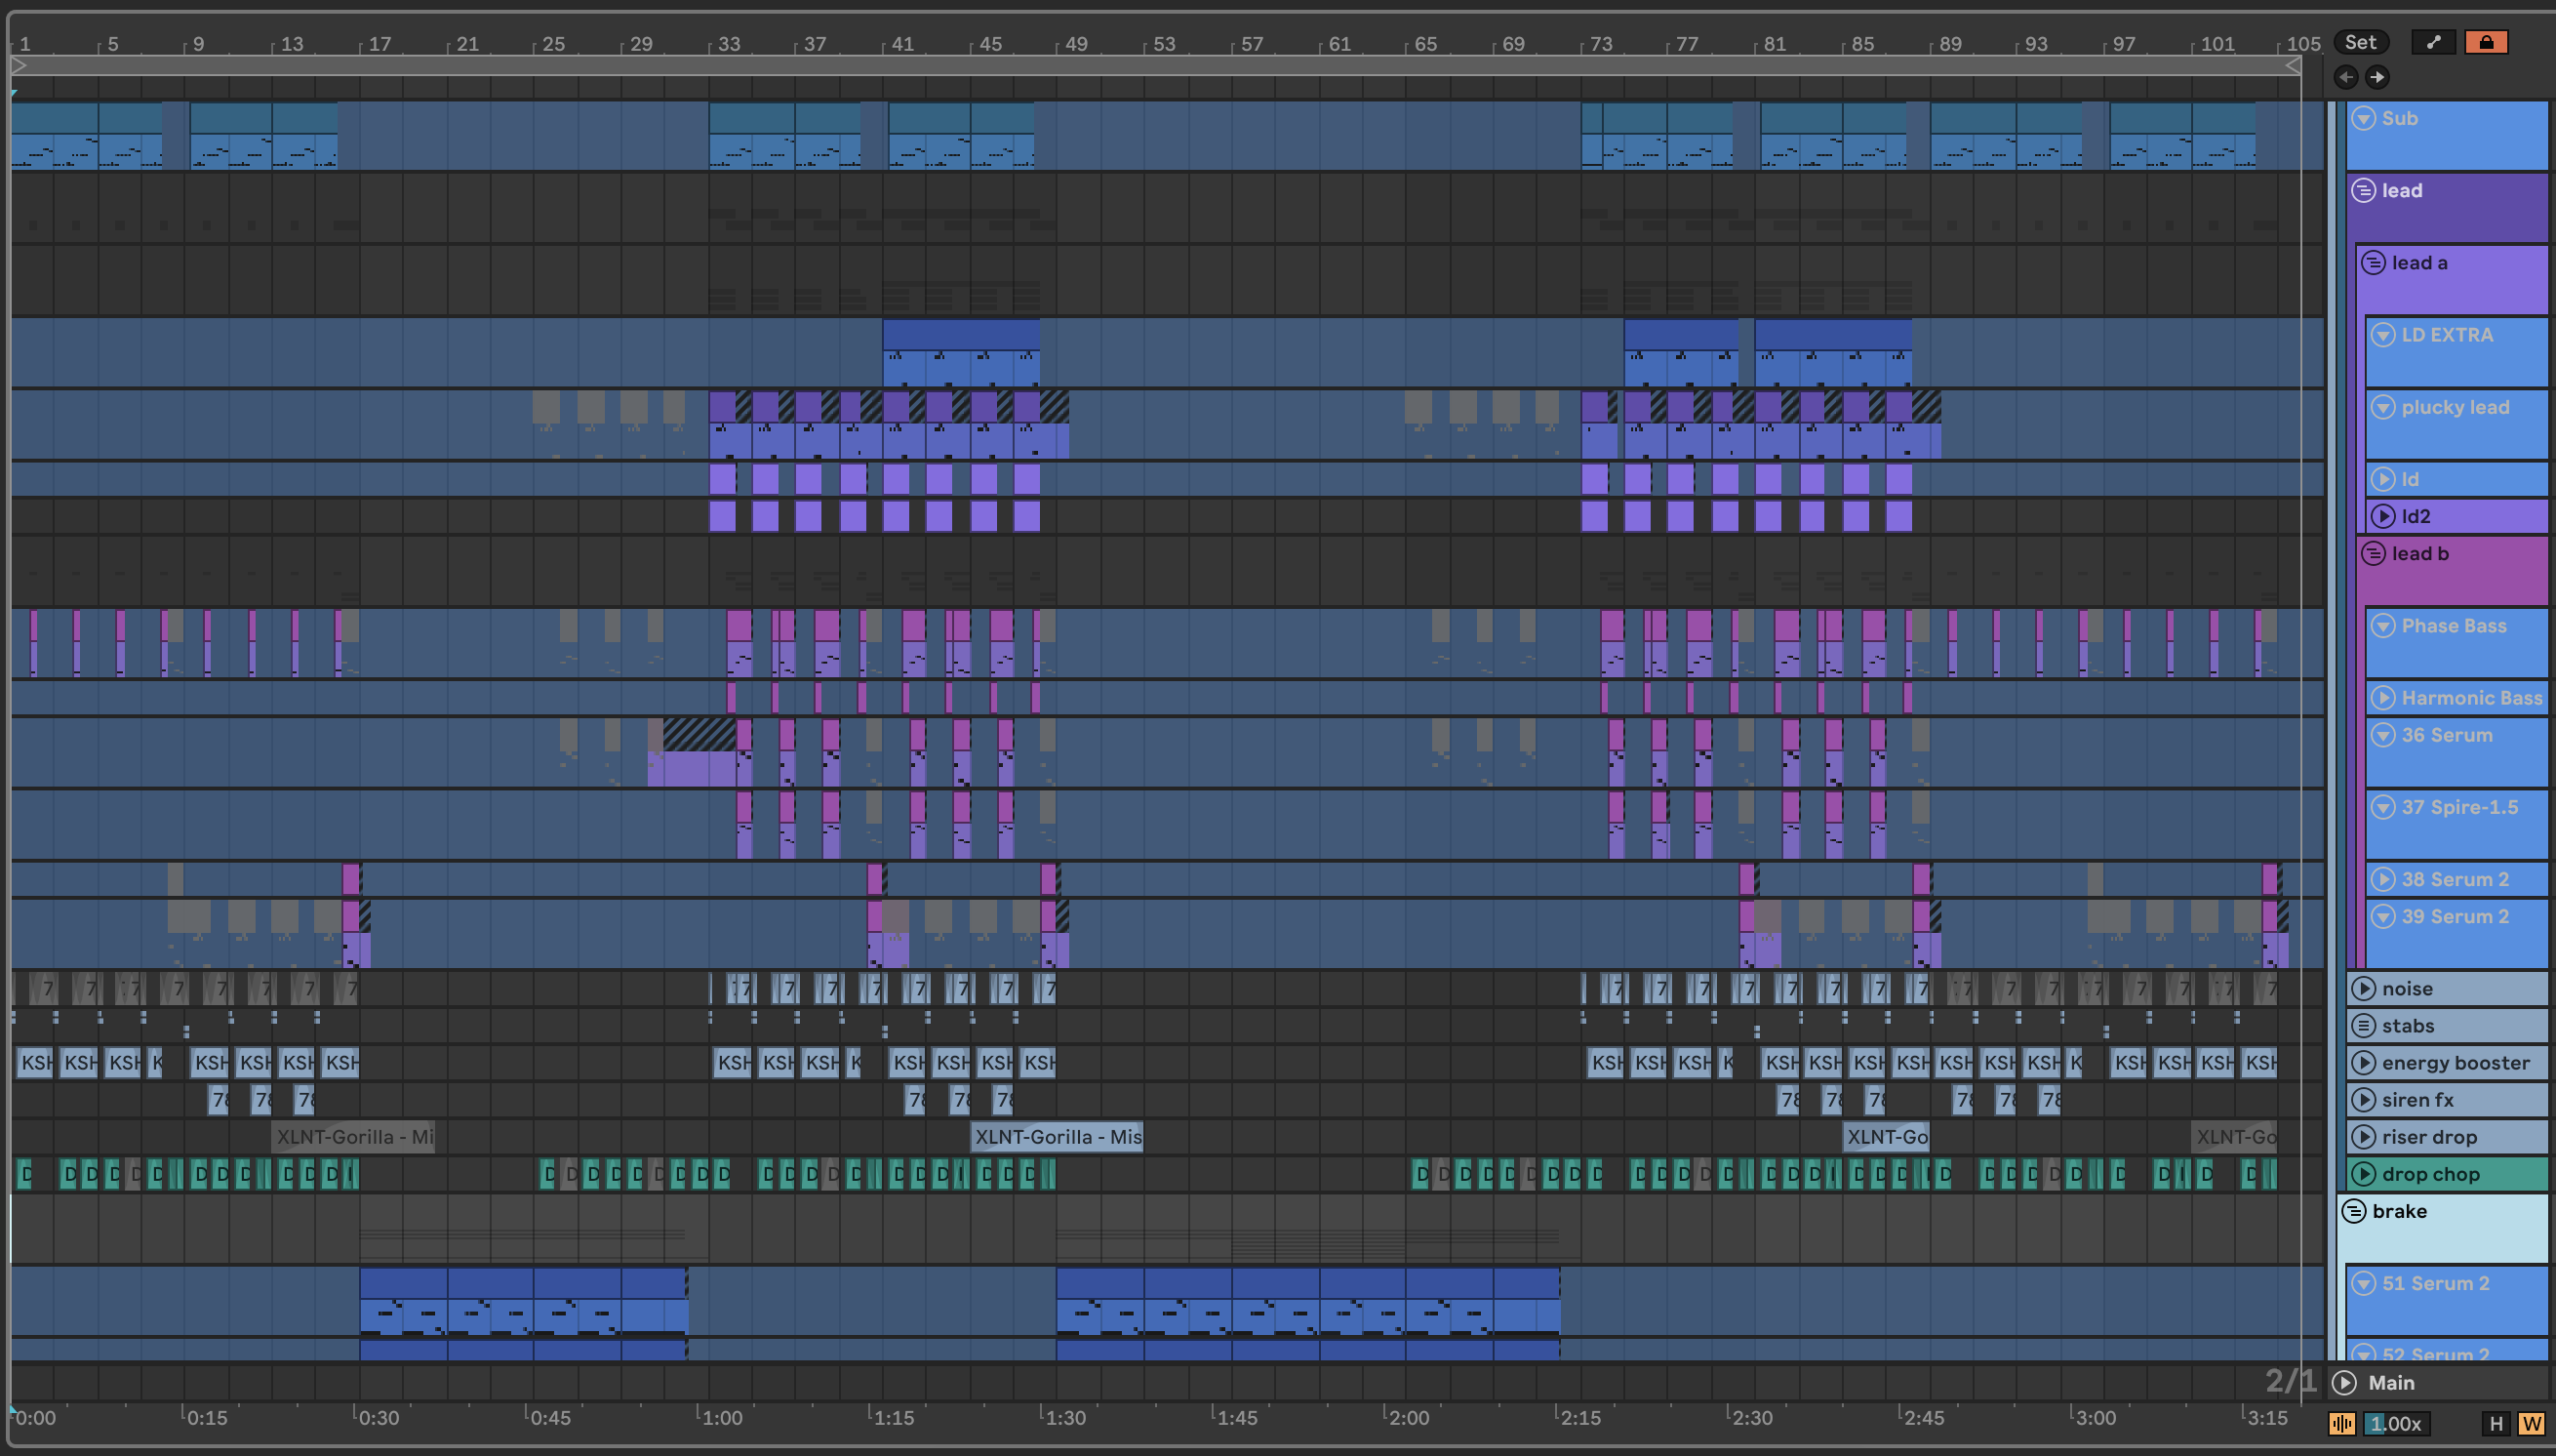
Task: Fold the 51 Serum 2 track
Action: (x=2364, y=1283)
